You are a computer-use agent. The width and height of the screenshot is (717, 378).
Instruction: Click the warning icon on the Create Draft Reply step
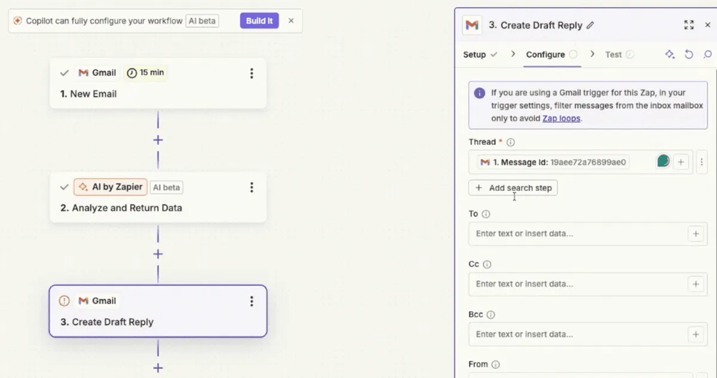[x=64, y=300]
